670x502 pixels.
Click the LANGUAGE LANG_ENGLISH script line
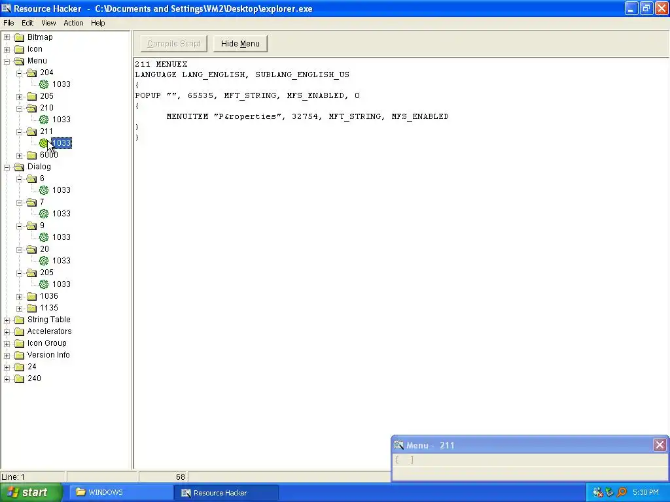click(242, 75)
